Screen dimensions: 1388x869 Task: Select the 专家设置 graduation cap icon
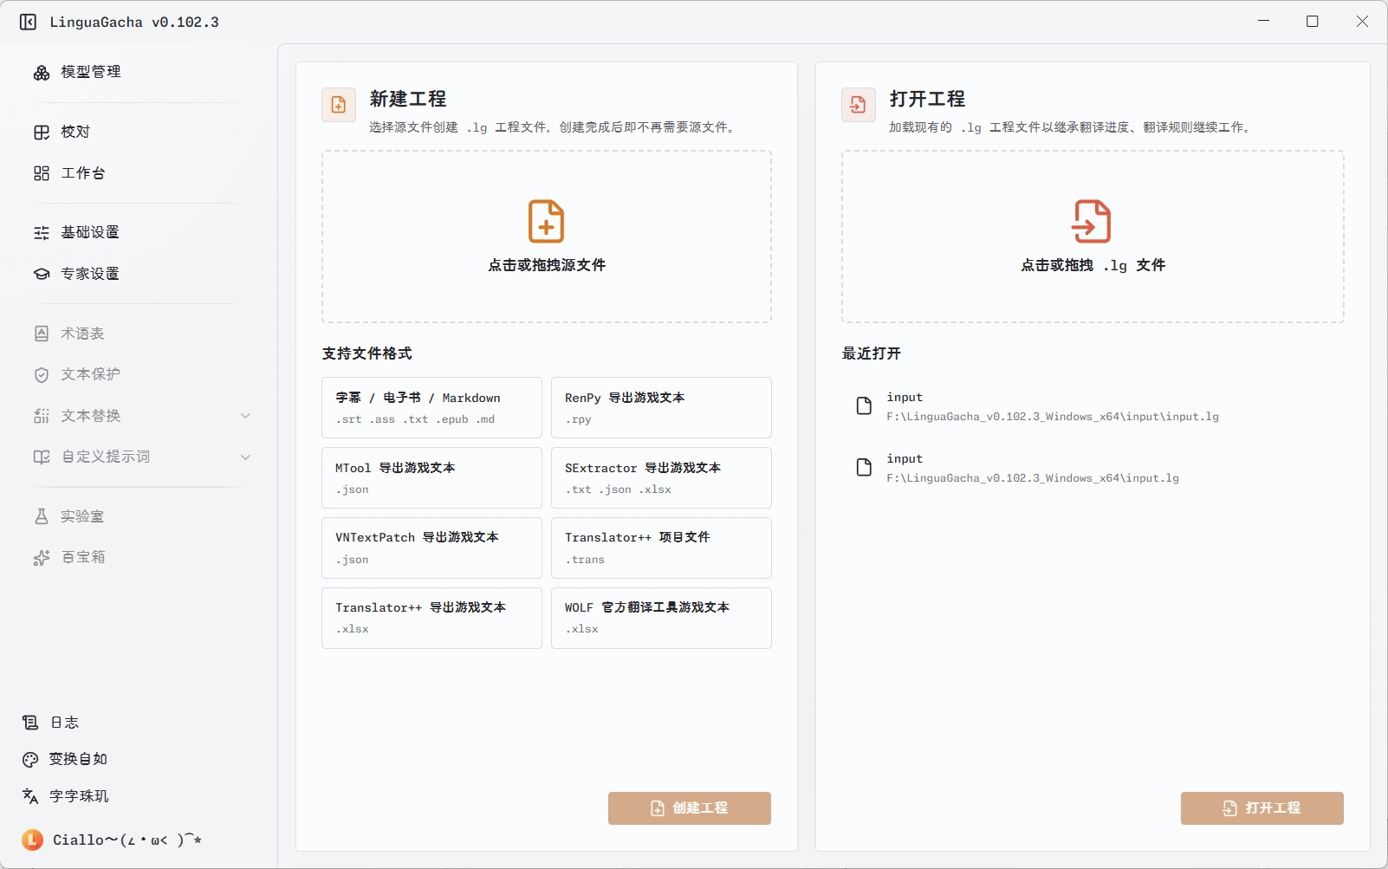point(42,274)
